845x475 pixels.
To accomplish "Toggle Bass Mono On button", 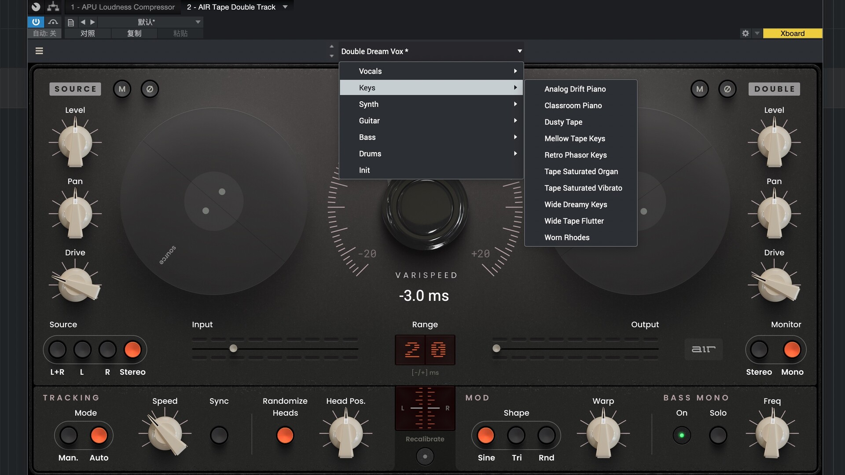I will [x=681, y=435].
